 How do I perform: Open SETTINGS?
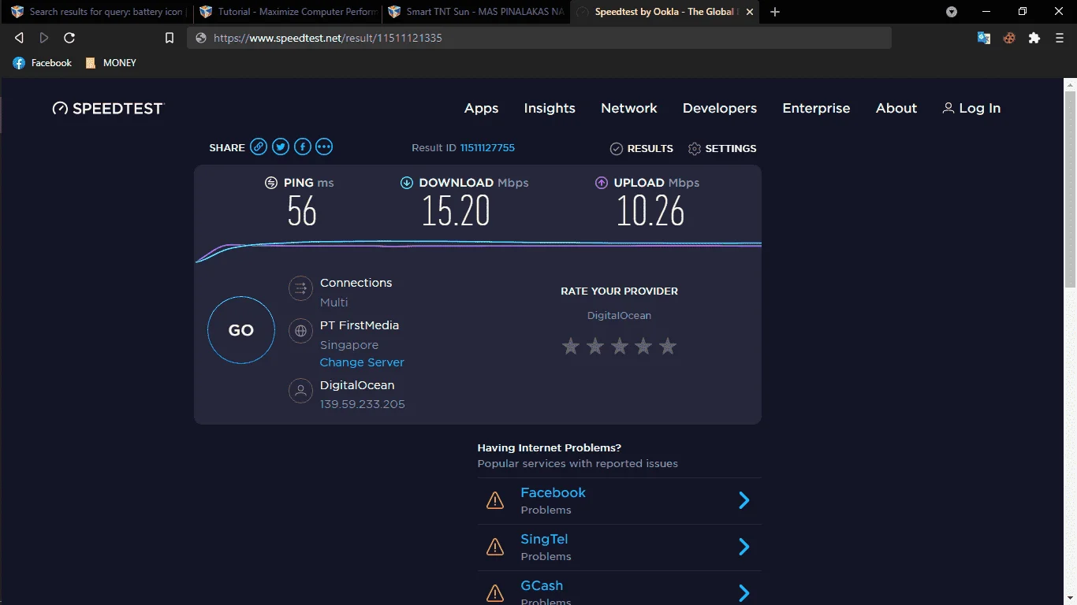[722, 148]
